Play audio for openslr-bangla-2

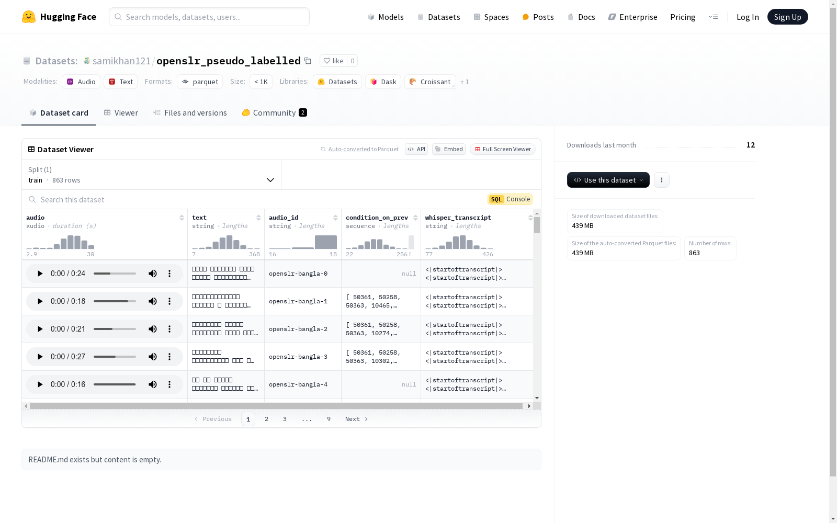pos(40,329)
